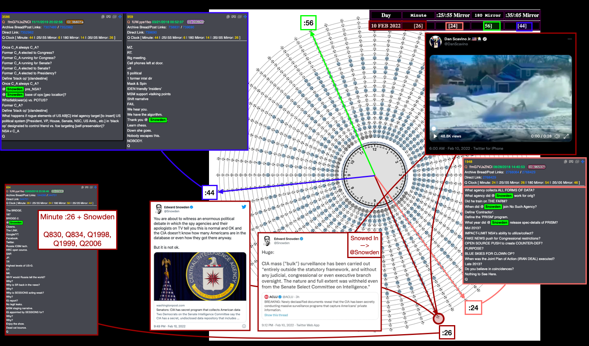Click highlighted Snowden in 'Thank you @' line
This screenshot has width=589, height=346.
tap(157, 120)
